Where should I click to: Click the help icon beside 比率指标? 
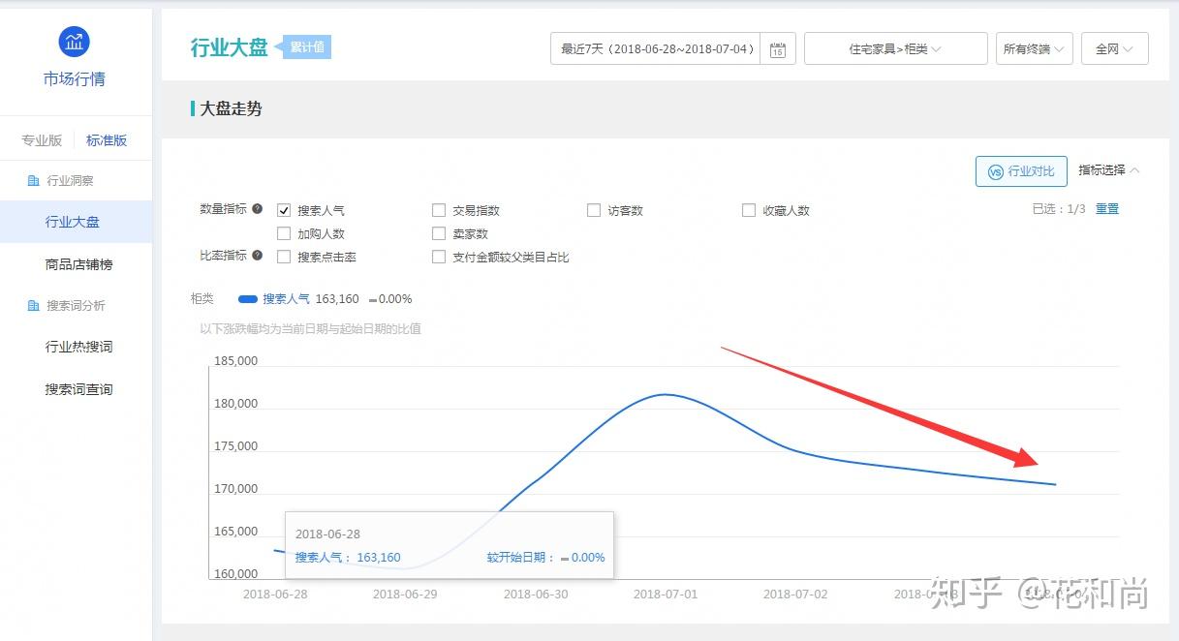click(x=258, y=256)
